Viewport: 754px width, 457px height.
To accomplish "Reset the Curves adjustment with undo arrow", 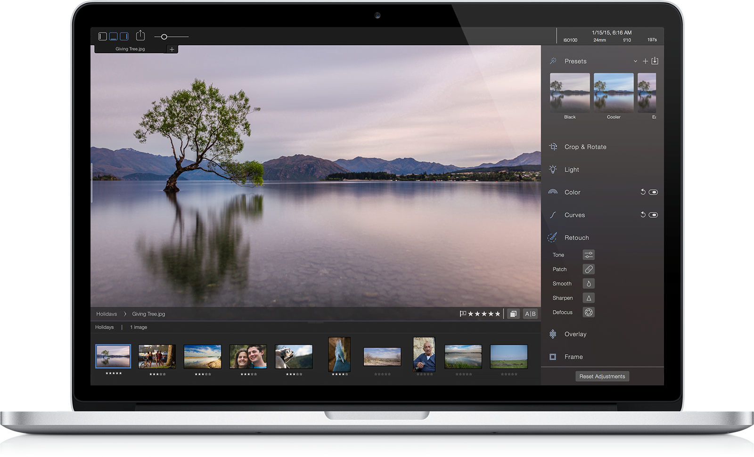I will [x=643, y=215].
